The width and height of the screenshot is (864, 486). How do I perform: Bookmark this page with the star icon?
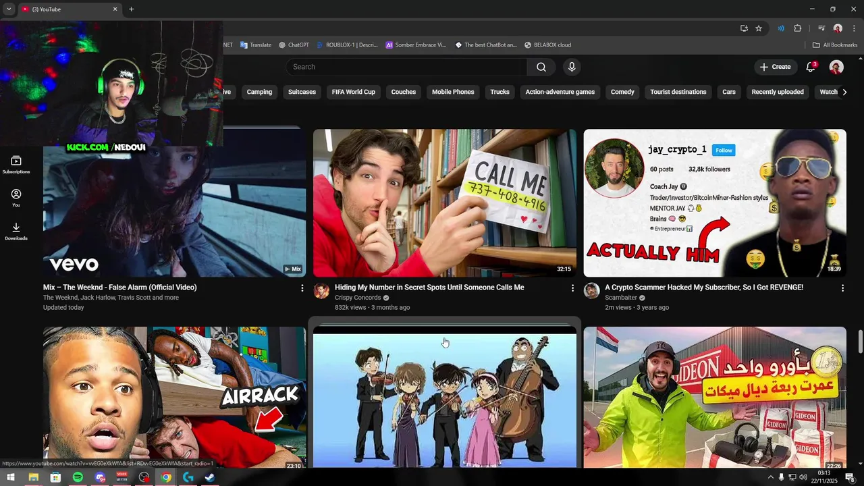point(759,28)
